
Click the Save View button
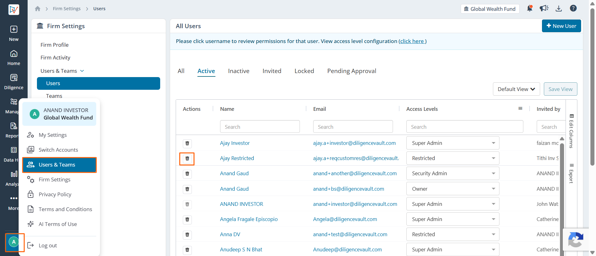coord(560,89)
